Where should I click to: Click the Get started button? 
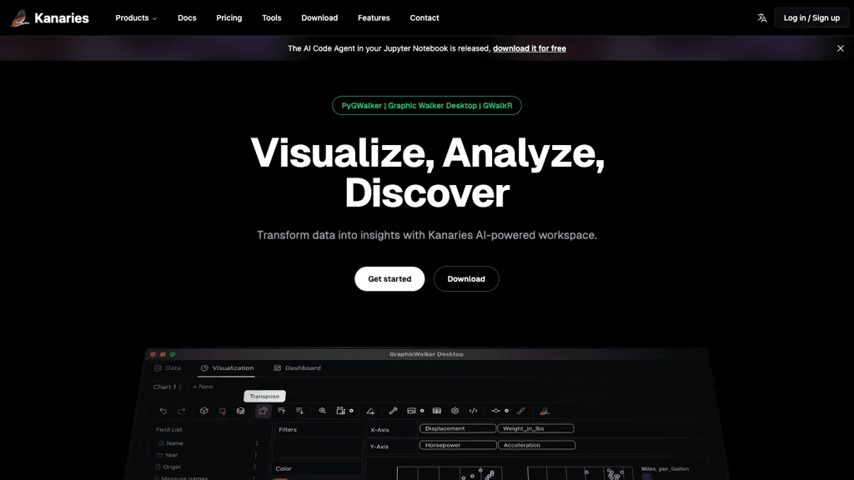tap(389, 278)
